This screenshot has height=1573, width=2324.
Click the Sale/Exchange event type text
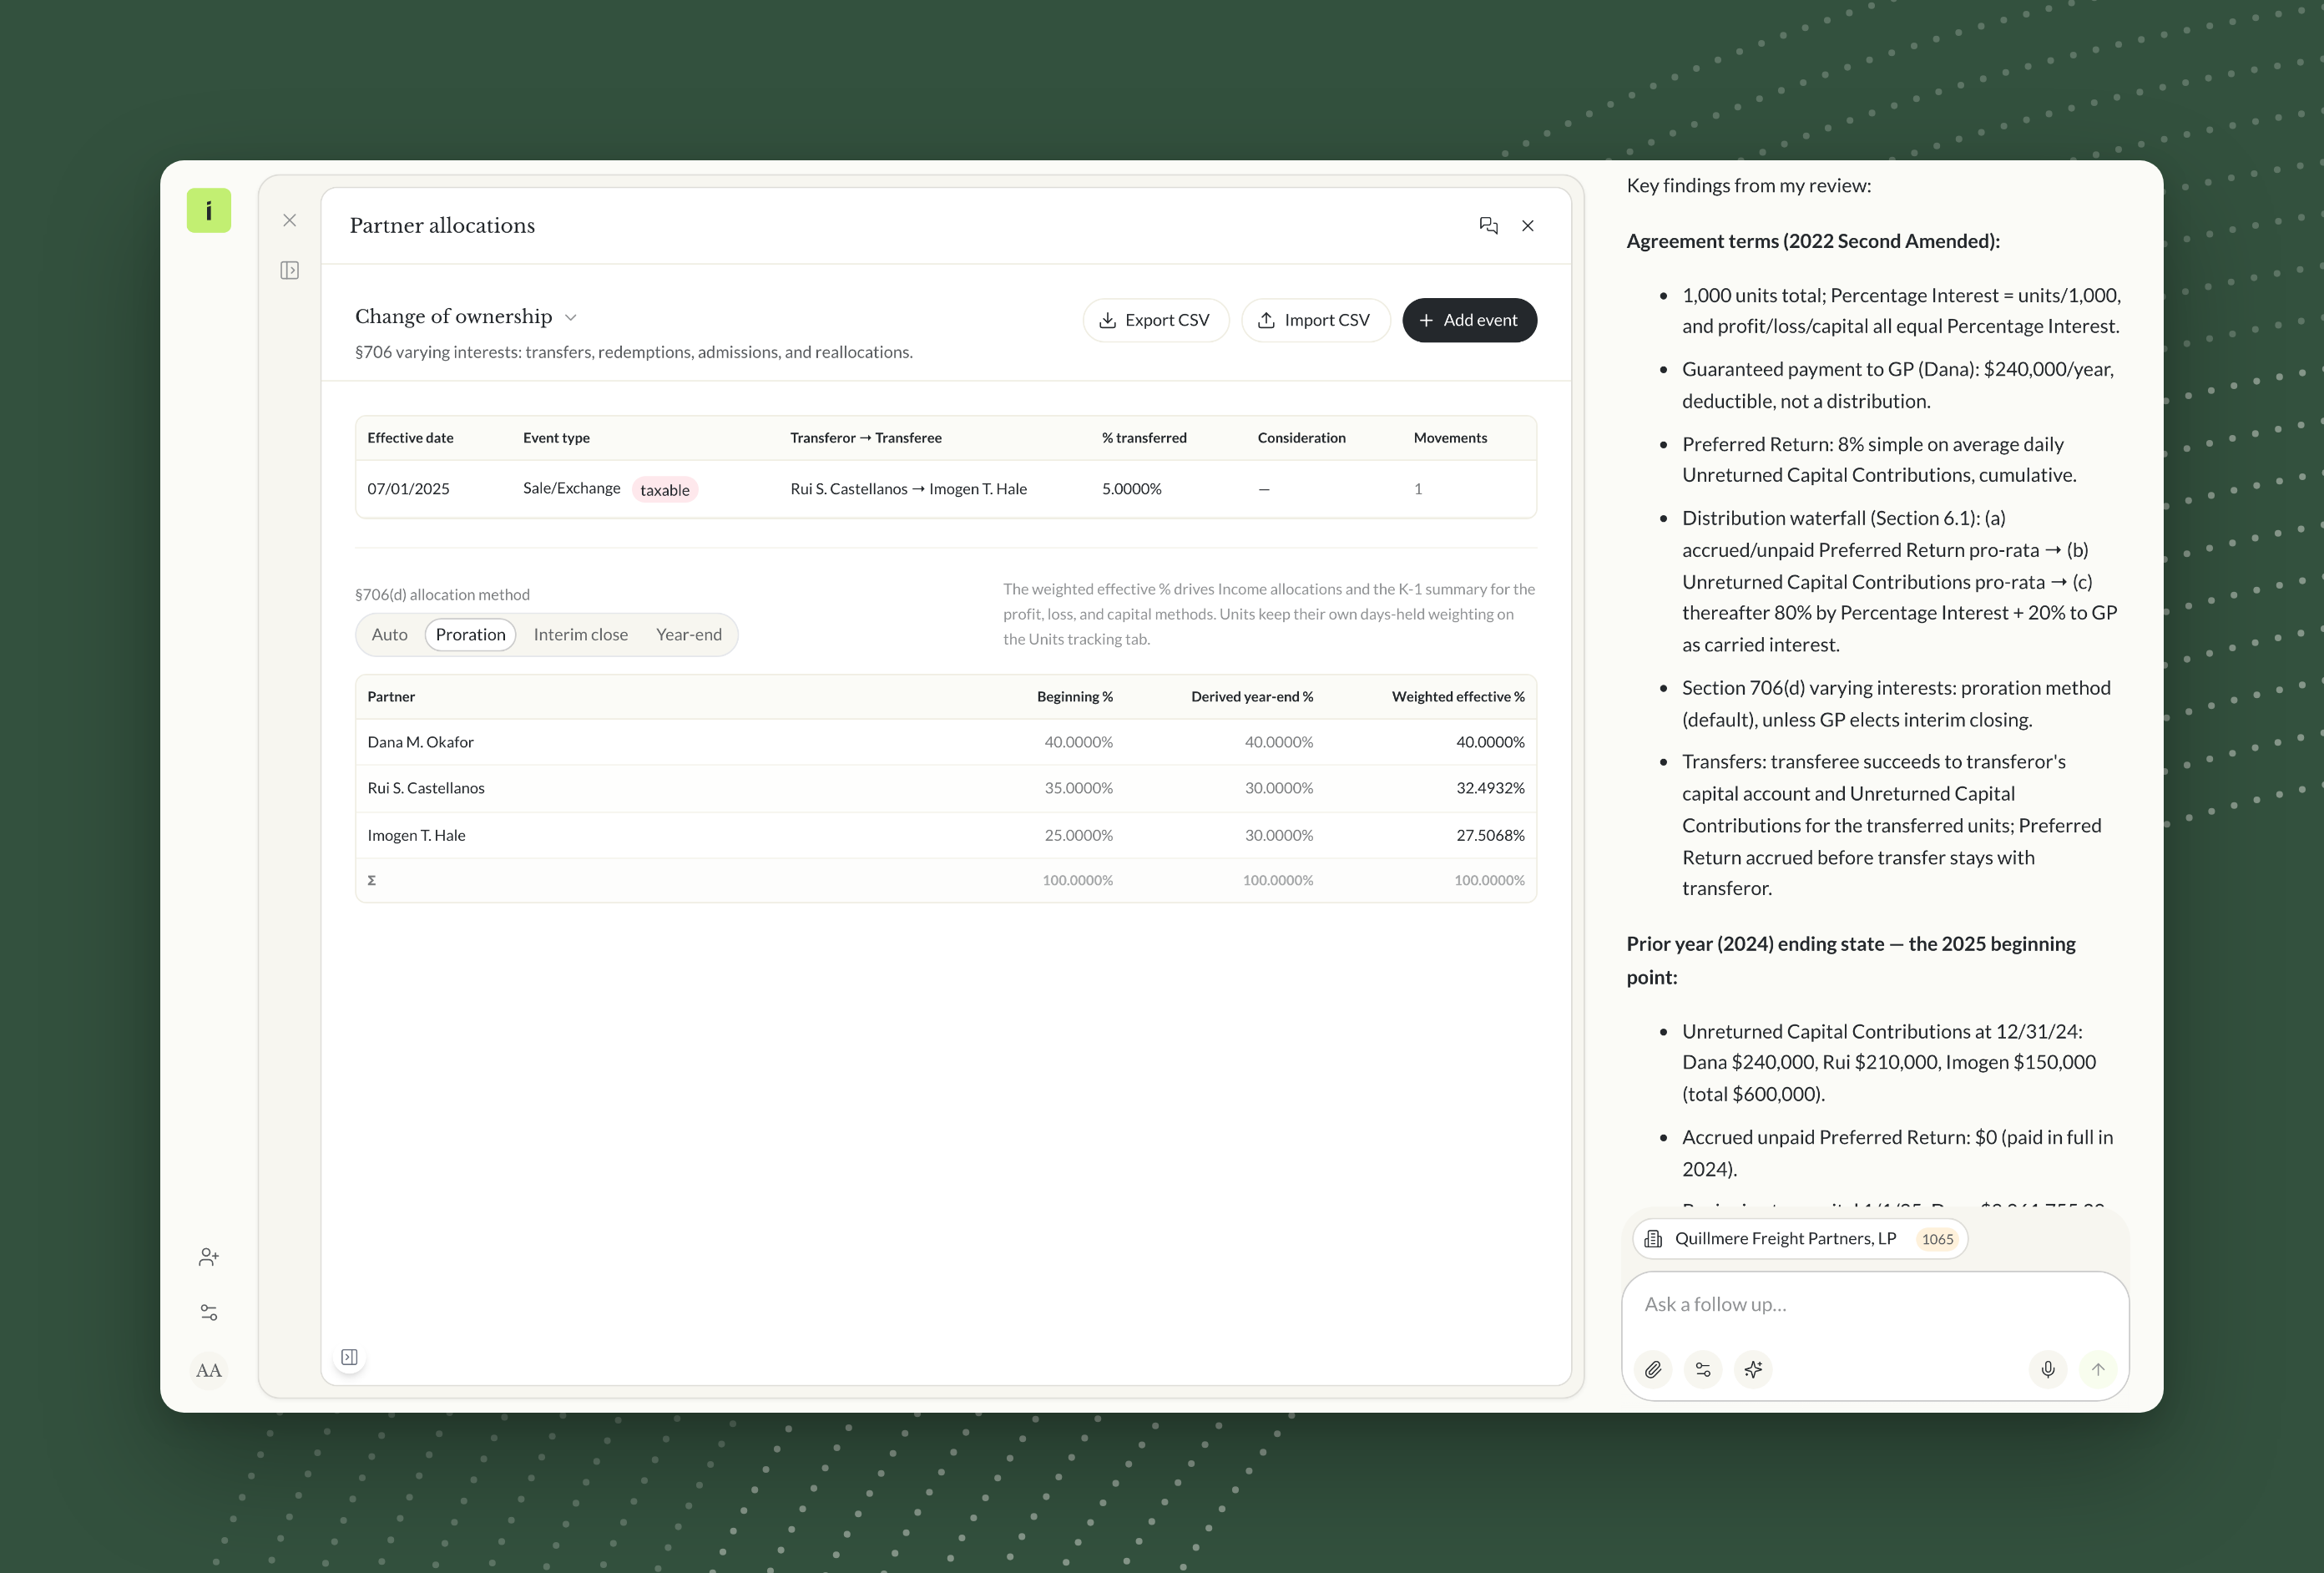tap(571, 488)
